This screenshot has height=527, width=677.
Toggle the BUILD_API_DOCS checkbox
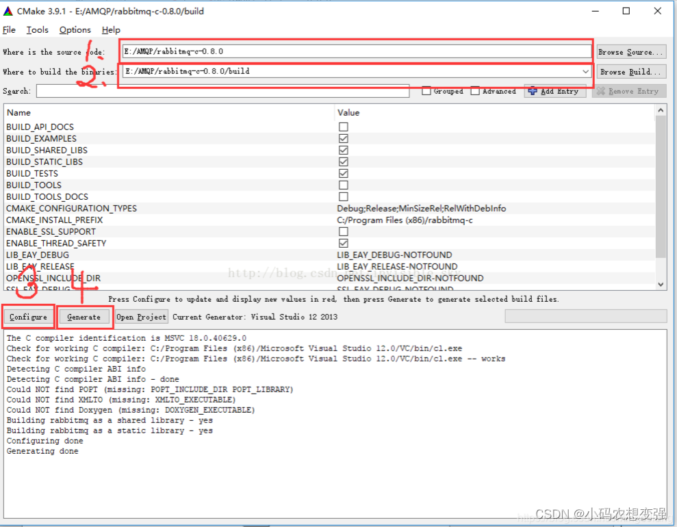tap(343, 127)
